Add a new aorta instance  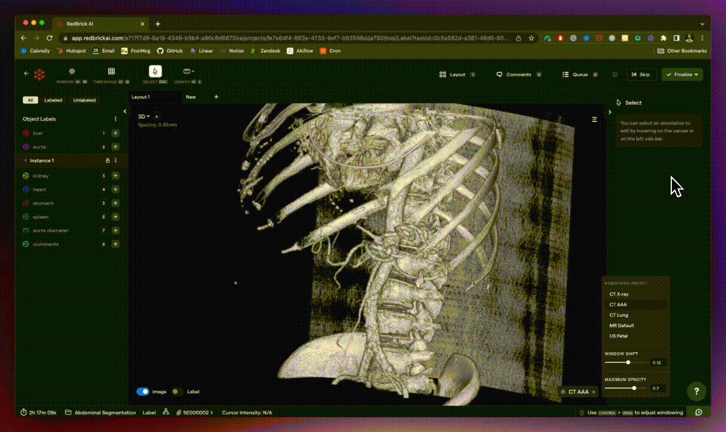pos(115,147)
